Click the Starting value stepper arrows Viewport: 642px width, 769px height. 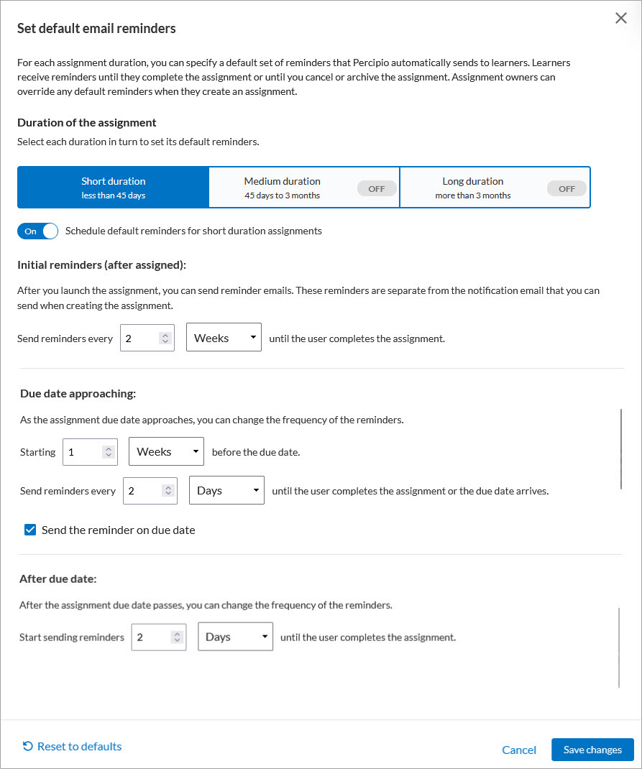coord(109,452)
